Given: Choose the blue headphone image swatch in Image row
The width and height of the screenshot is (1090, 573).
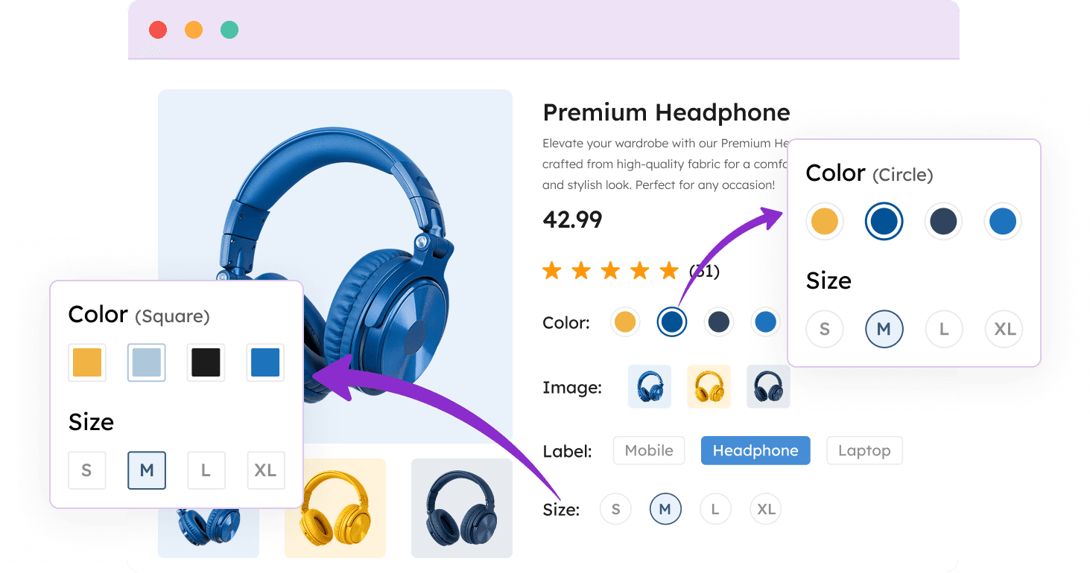Looking at the screenshot, I should [x=650, y=387].
